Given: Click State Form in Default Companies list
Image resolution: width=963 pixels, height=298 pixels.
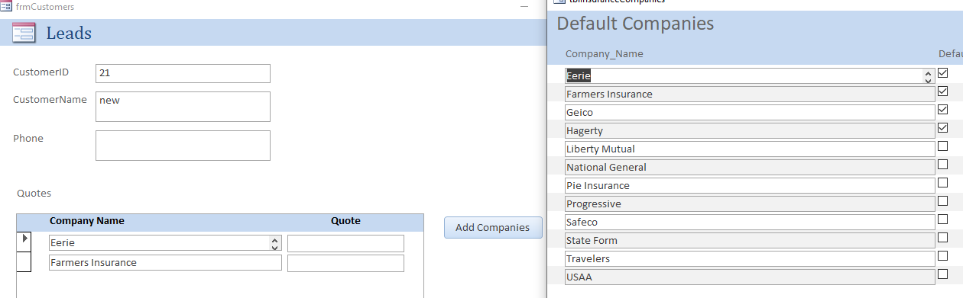Looking at the screenshot, I should pos(751,241).
